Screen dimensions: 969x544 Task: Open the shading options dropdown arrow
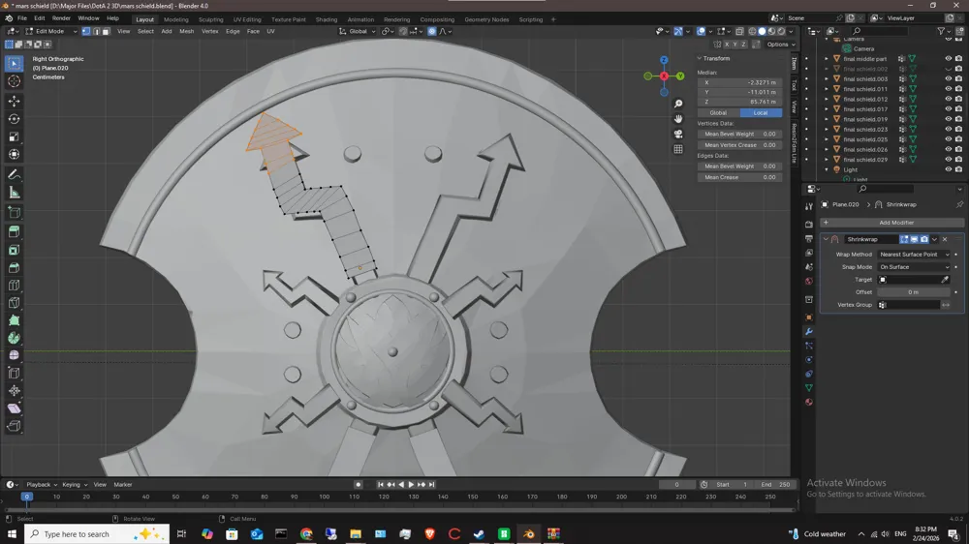[x=791, y=32]
